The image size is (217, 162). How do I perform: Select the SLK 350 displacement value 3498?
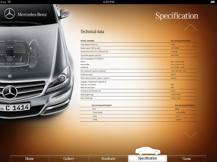(177, 109)
